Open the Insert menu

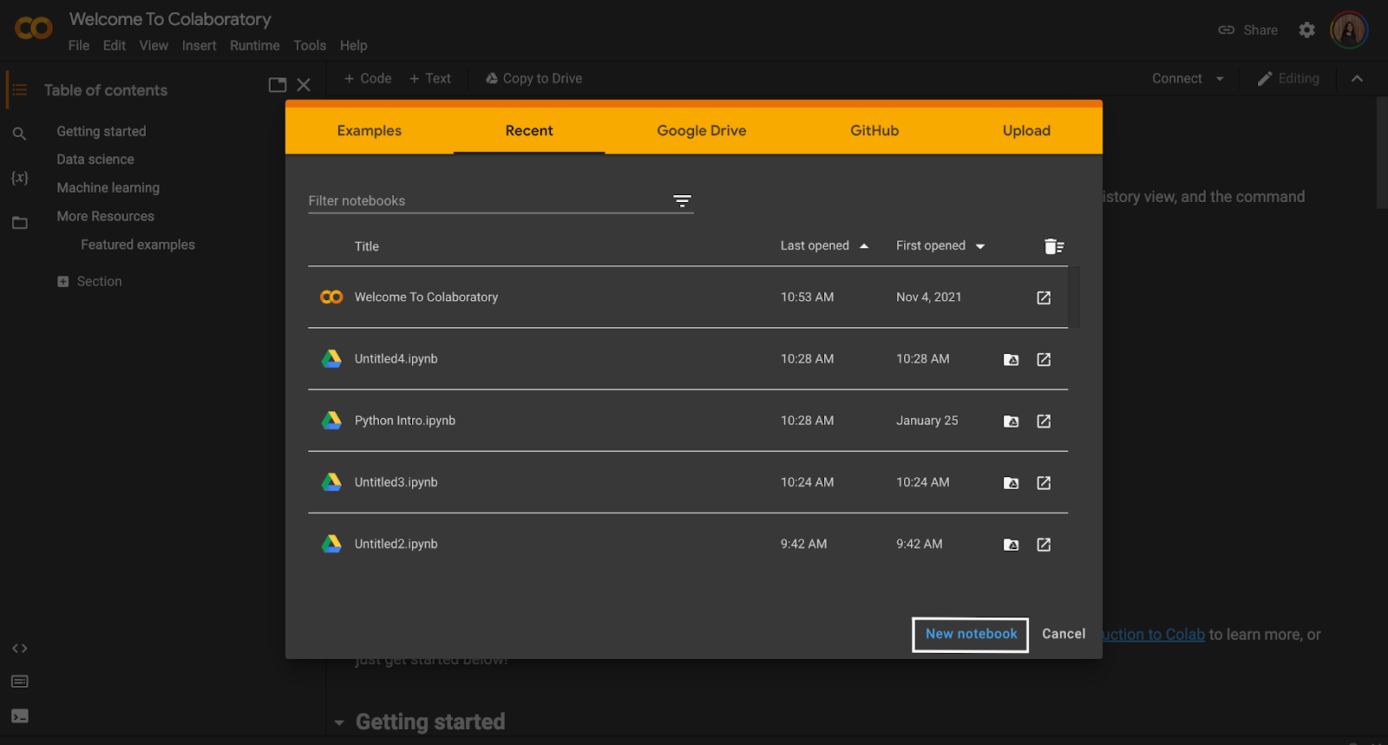coord(199,46)
